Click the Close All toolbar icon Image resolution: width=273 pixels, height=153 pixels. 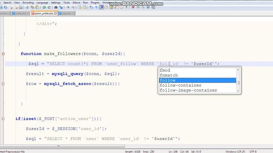click(x=16, y=7)
